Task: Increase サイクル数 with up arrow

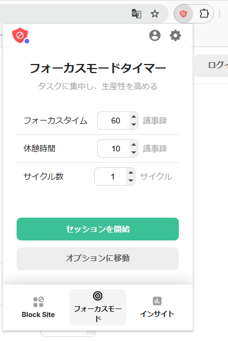Action: click(x=130, y=172)
